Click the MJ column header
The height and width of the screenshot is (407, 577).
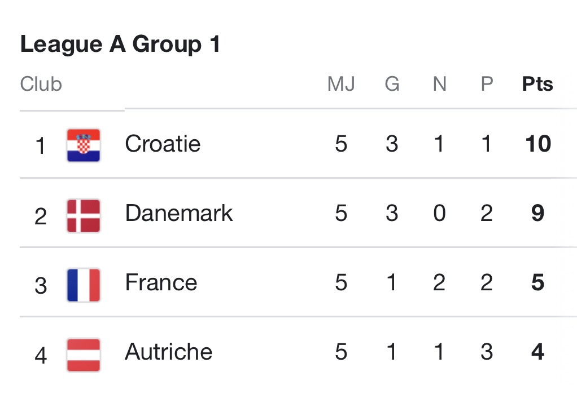pos(341,85)
